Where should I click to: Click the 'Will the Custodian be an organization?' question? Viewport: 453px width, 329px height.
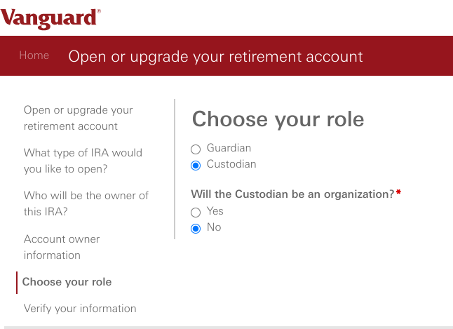pos(292,194)
